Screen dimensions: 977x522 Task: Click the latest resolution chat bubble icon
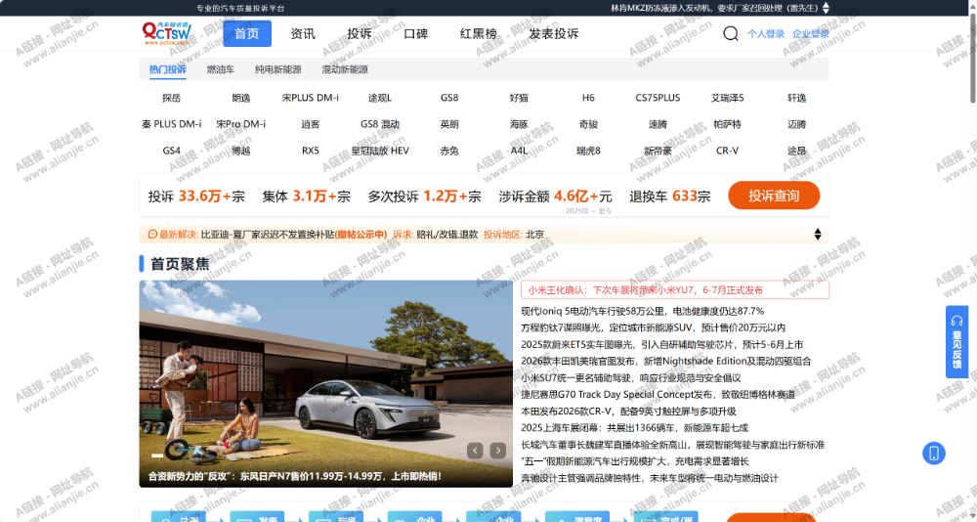[x=152, y=235]
